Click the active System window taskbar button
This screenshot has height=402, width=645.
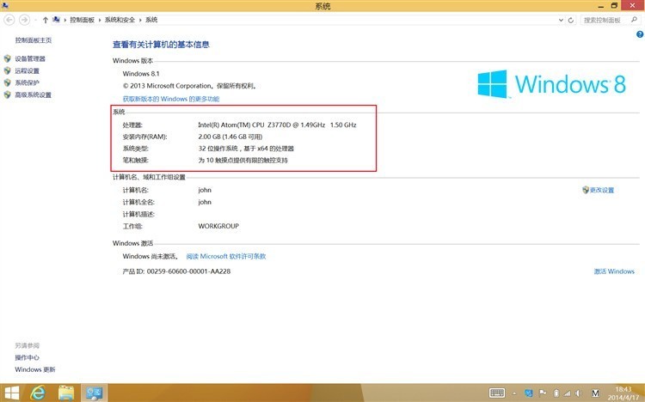click(x=94, y=393)
